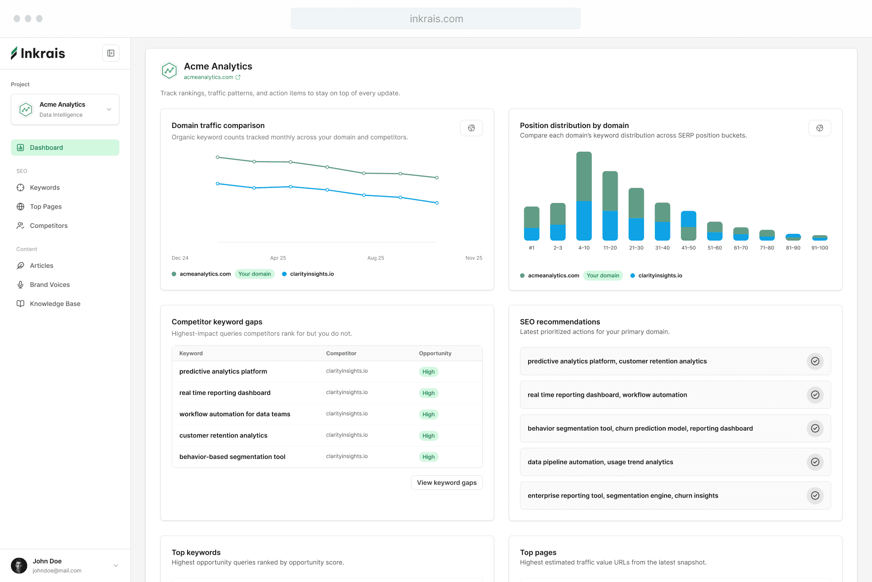Click View keyword gaps button

(x=446, y=483)
